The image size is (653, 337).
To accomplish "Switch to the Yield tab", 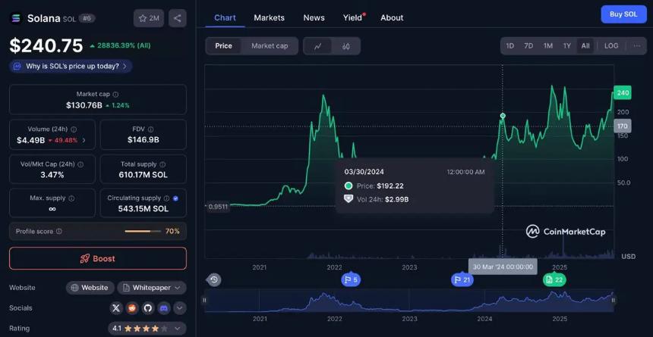I will (352, 17).
